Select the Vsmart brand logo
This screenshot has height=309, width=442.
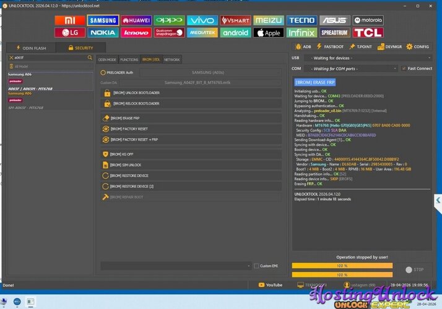click(235, 20)
